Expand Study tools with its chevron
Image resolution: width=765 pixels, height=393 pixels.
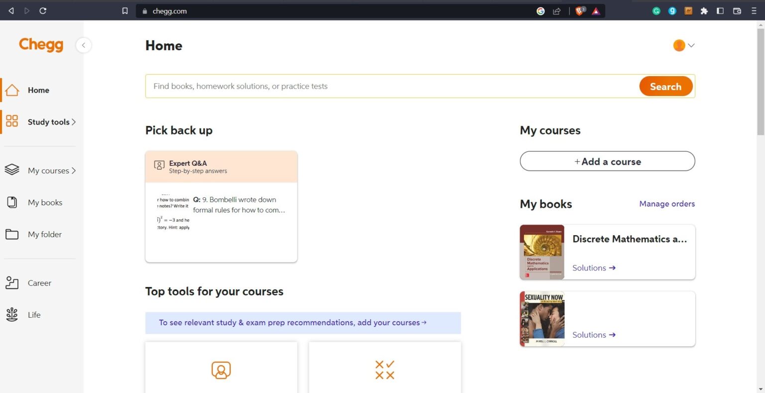[74, 122]
